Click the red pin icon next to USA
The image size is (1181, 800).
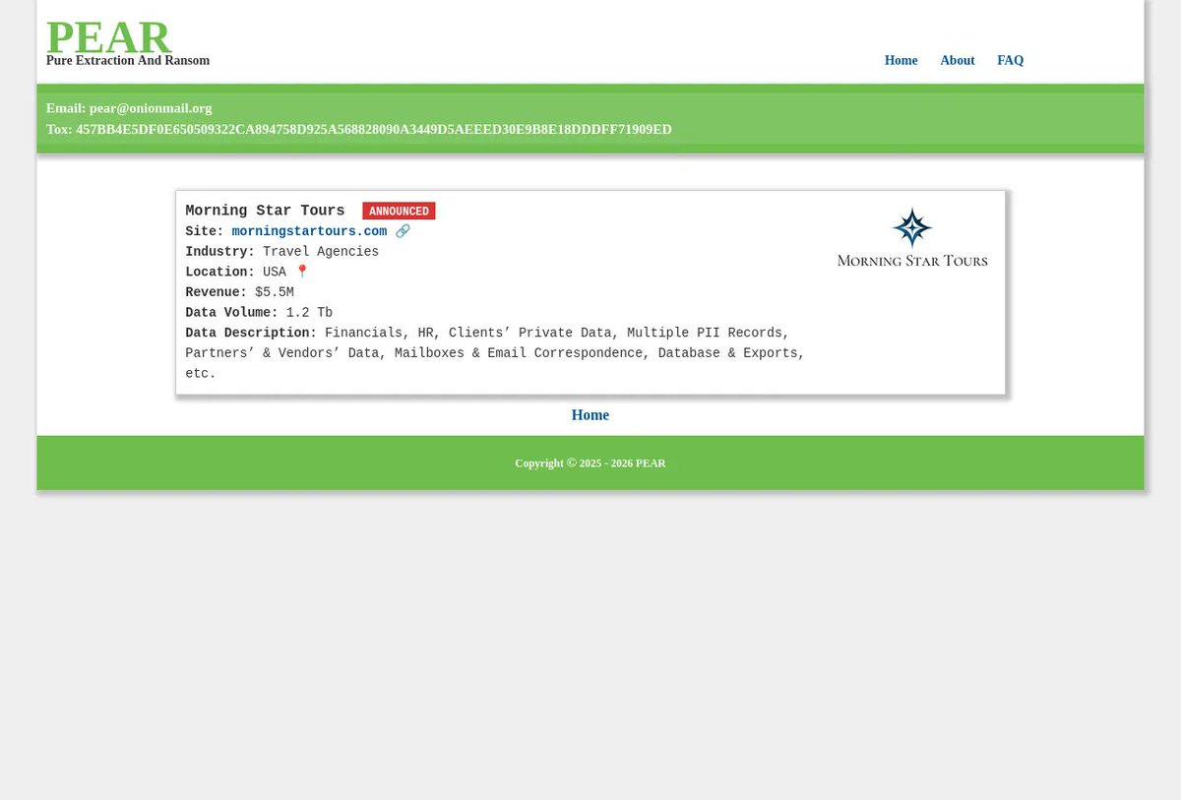pyautogui.click(x=302, y=272)
